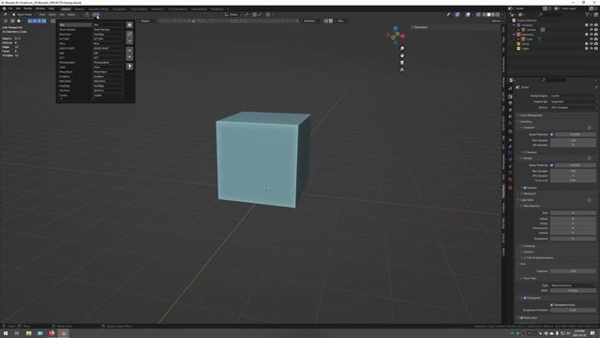Open Pixel Filter Type dropdown
Image resolution: width=600 pixels, height=338 pixels.
[x=573, y=285]
